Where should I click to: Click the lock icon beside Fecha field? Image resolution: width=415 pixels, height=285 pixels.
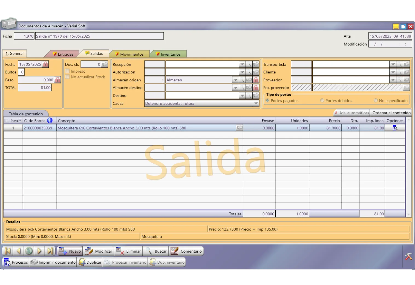tap(46, 64)
